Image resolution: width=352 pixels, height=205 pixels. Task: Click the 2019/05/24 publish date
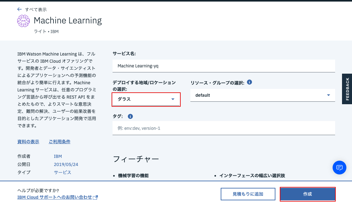[66, 164]
